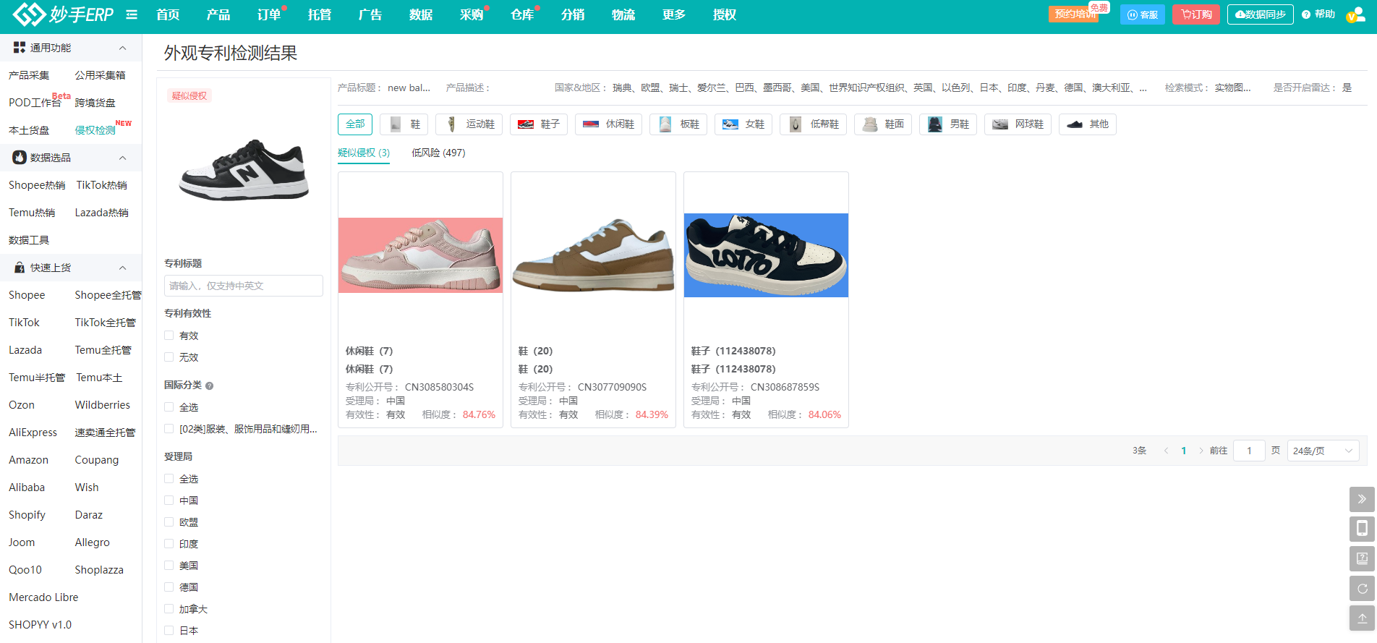This screenshot has width=1377, height=643.
Task: Click the mobile phone icon at right edge
Action: 1362,529
